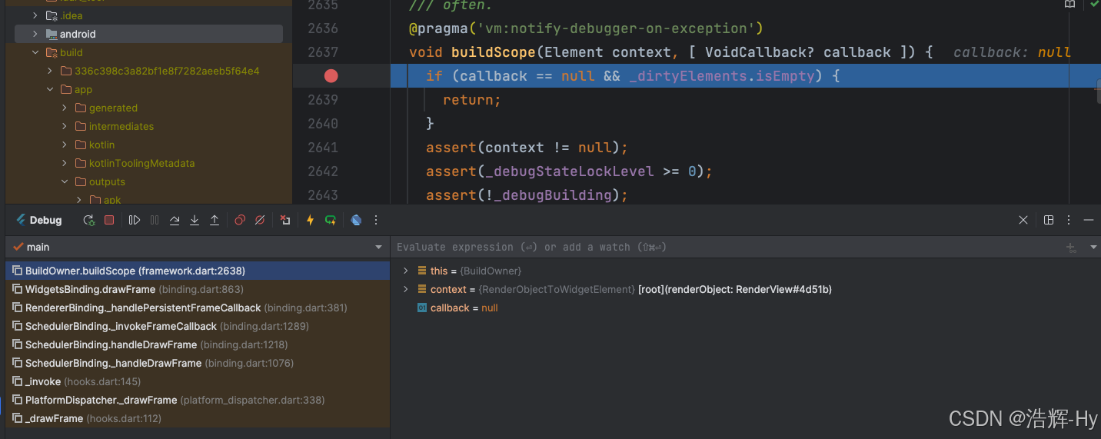
Task: Select _drawFrame hooks.dart:112 frame
Action: (198, 418)
